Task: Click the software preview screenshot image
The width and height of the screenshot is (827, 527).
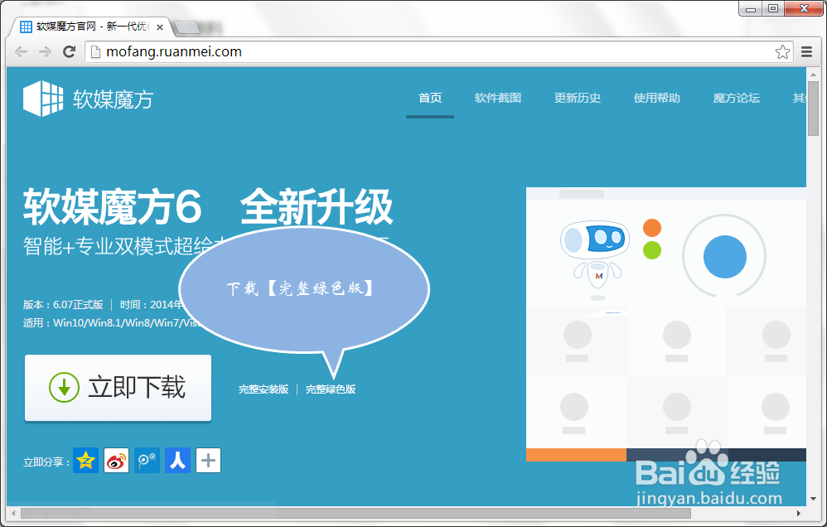Action: [x=666, y=324]
